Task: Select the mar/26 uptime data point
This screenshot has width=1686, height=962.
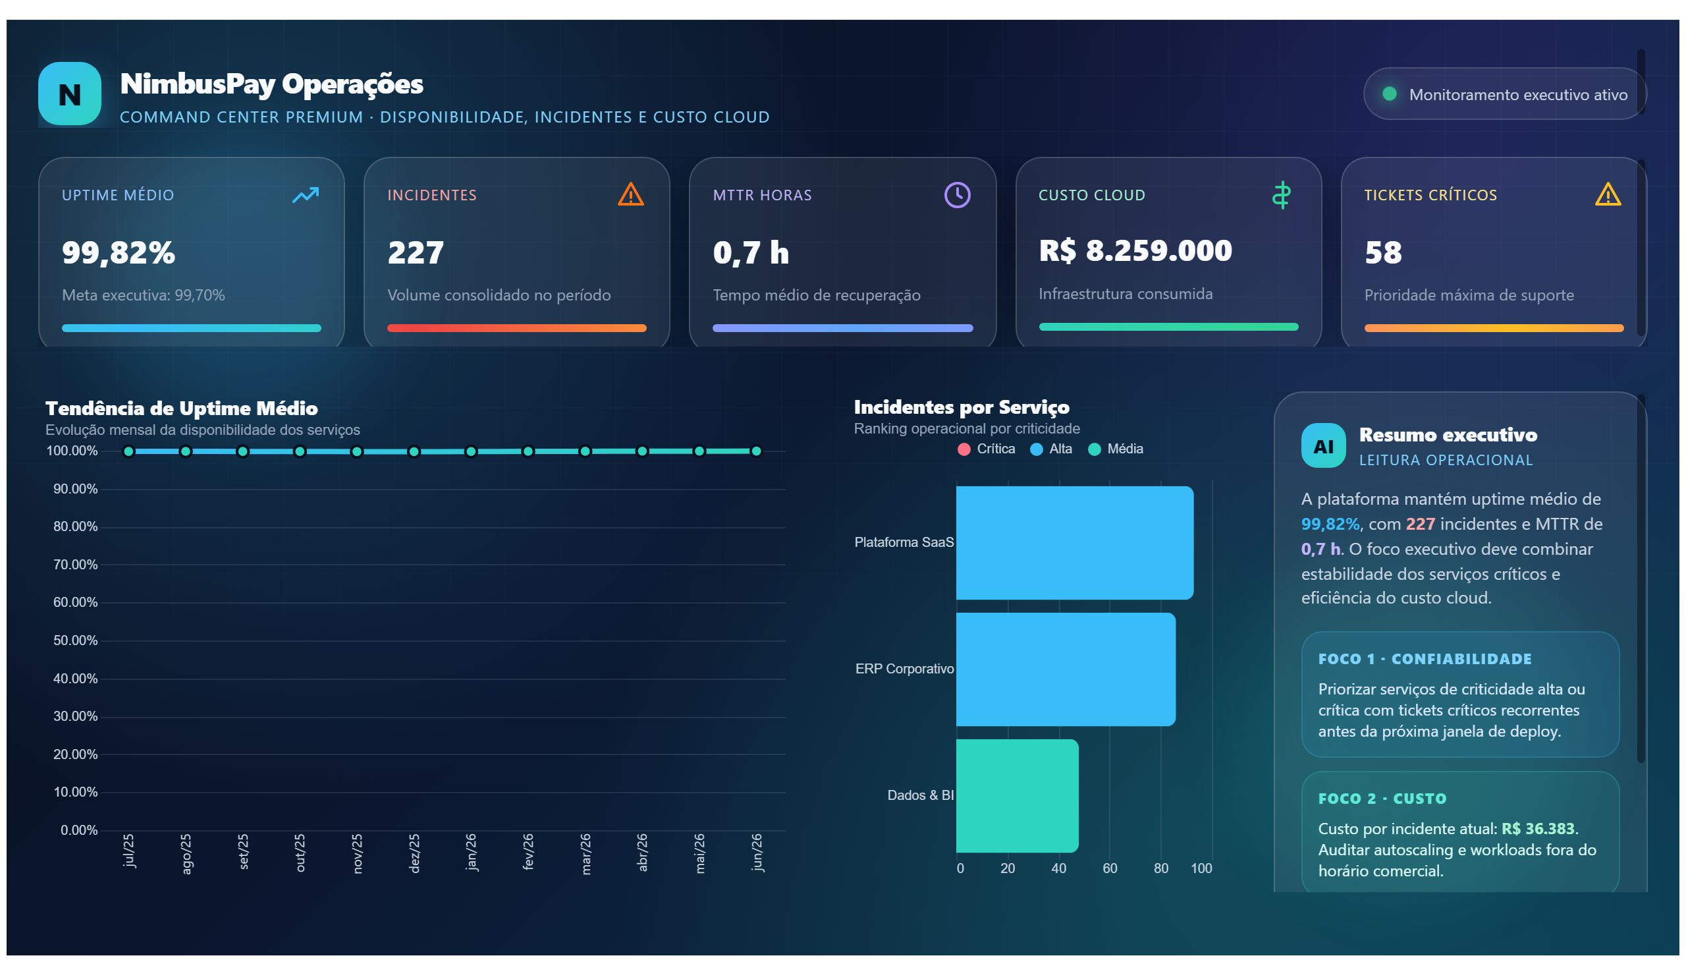Action: pyautogui.click(x=585, y=452)
